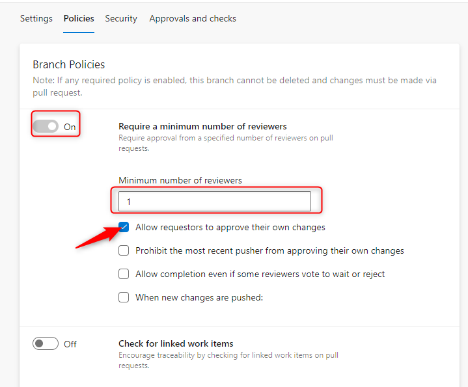Screen dimensions: 468x387
Task: Click the note about required policy being enabled
Action: click(x=234, y=87)
